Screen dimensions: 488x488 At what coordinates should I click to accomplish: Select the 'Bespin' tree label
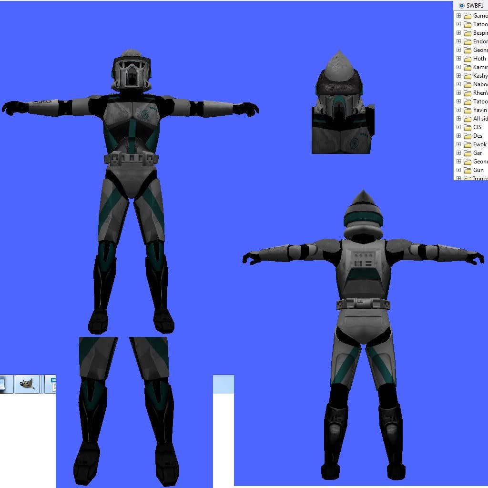click(x=480, y=33)
